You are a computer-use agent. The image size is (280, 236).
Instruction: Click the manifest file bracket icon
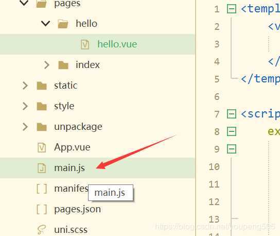[x=42, y=189]
